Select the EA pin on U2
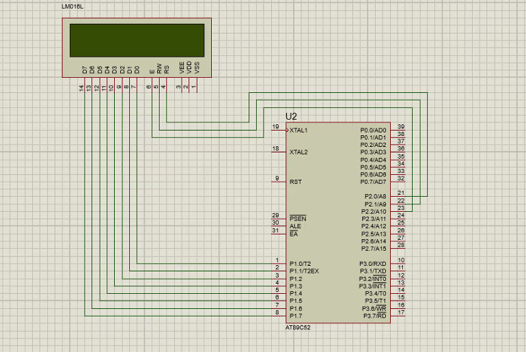Viewport: 526px width, 352px height. coord(294,234)
